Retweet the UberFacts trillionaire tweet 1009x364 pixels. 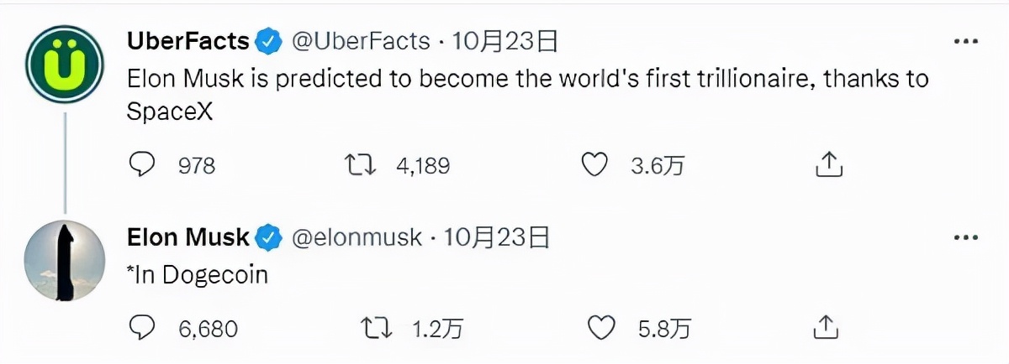(x=360, y=165)
